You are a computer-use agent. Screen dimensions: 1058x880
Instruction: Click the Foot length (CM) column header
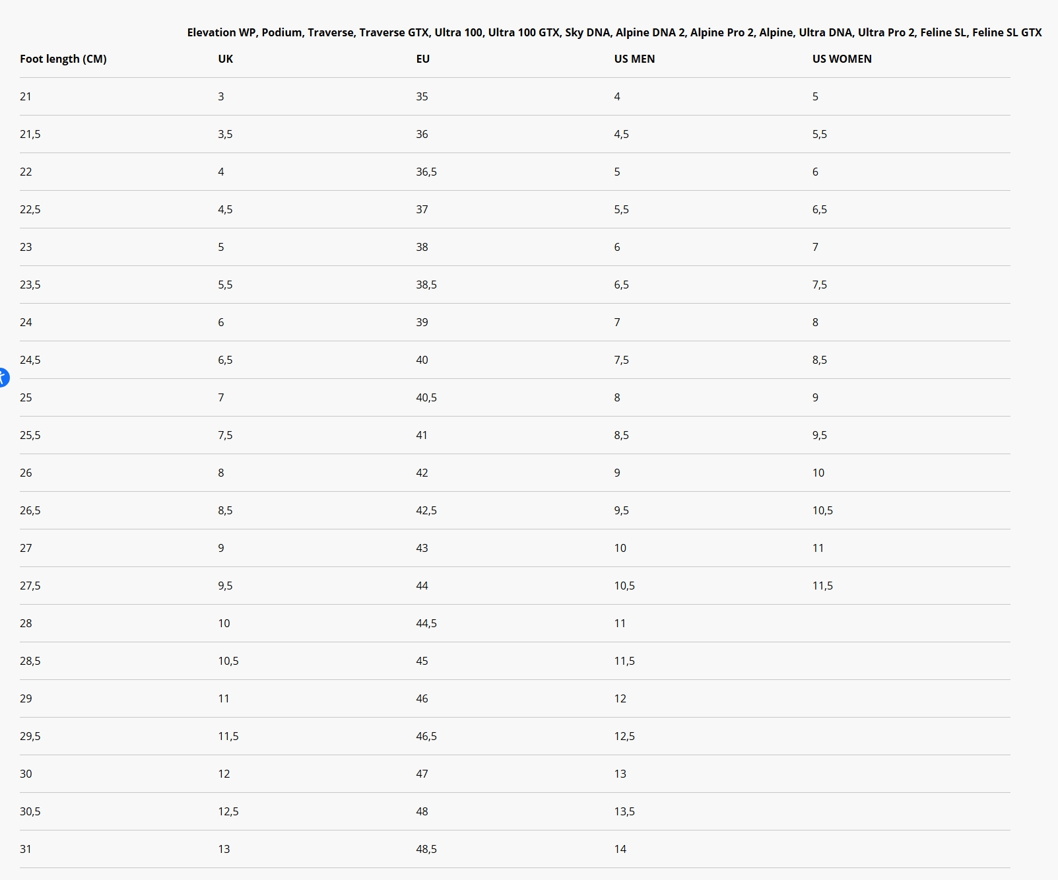(63, 59)
